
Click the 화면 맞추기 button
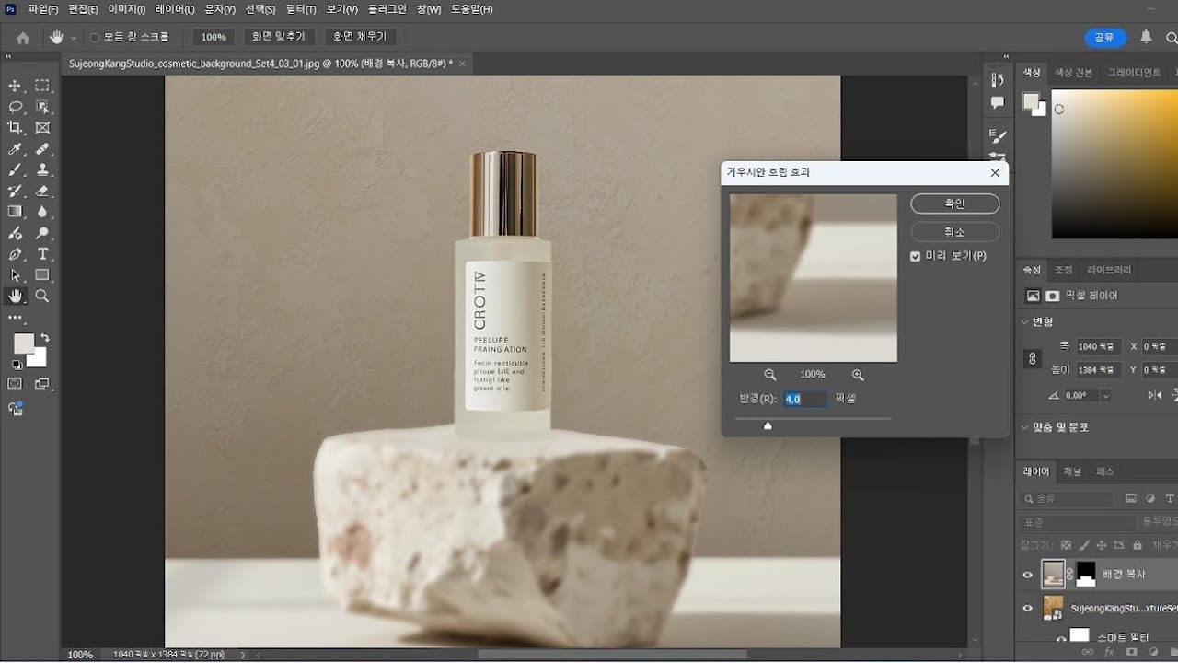pyautogui.click(x=280, y=37)
